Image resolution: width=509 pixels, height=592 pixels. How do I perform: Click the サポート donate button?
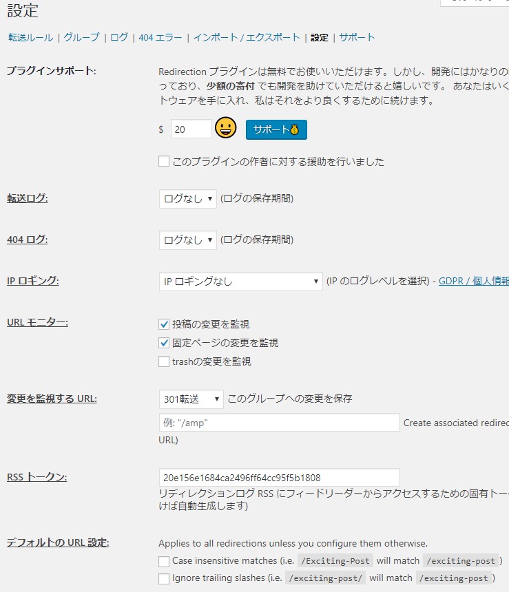276,129
